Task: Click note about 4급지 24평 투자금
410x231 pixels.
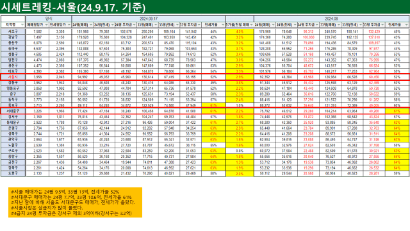Action: tap(71, 213)
